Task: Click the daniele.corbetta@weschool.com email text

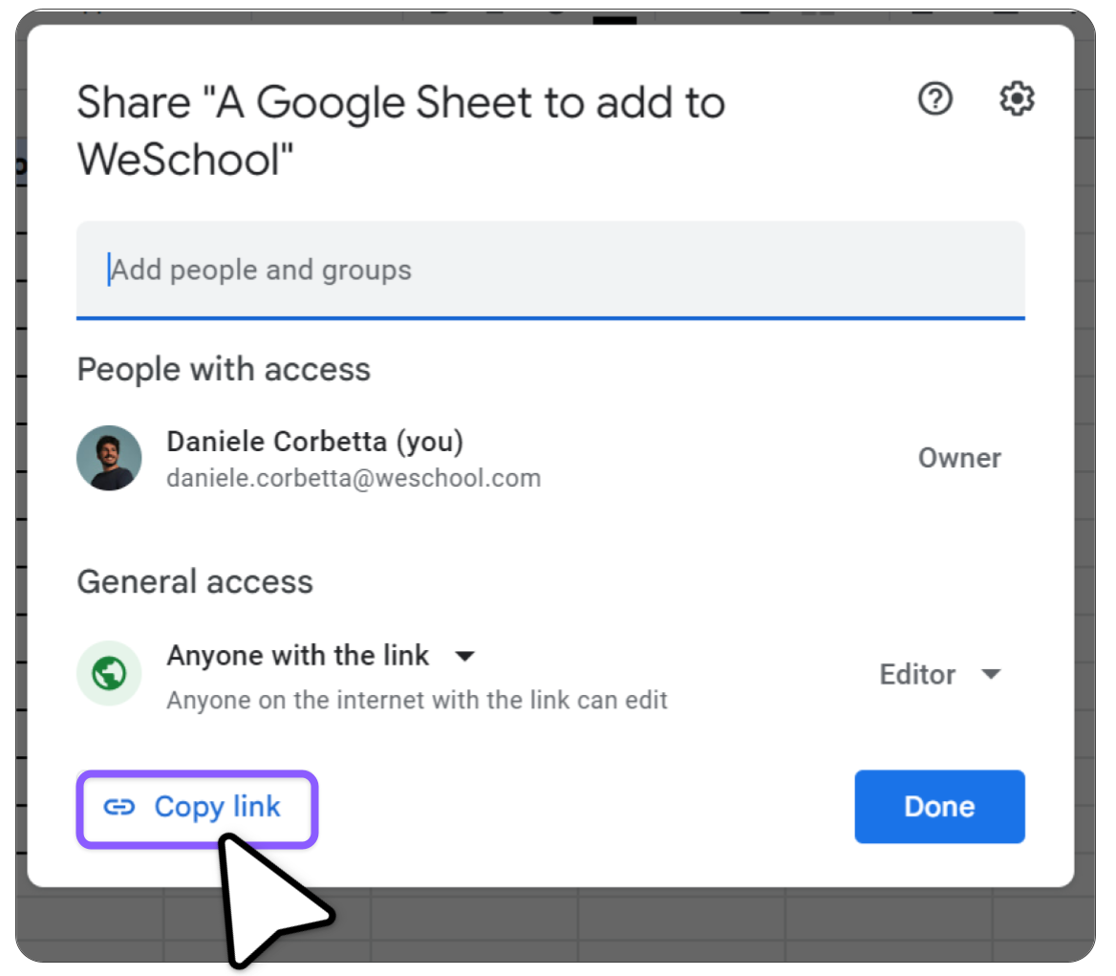Action: (354, 478)
